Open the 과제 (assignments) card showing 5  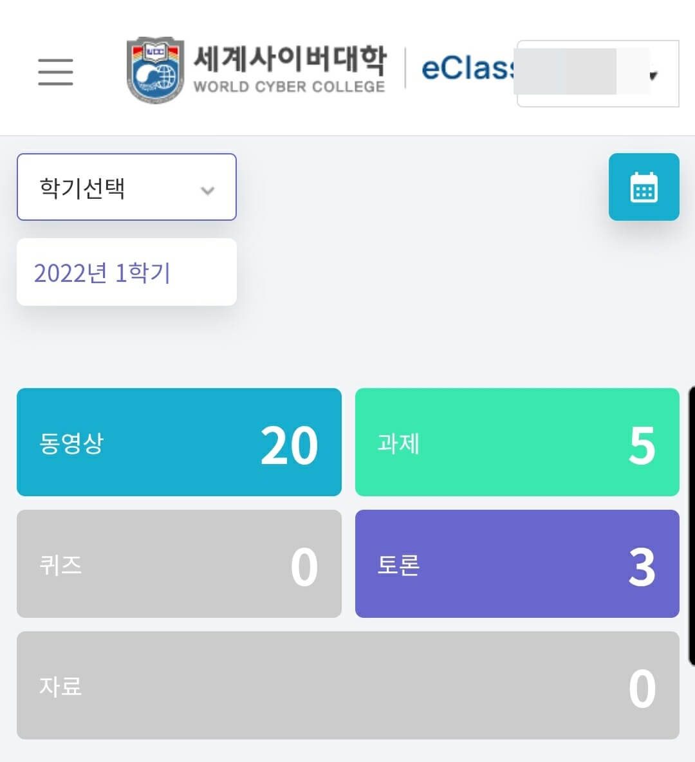(x=517, y=442)
